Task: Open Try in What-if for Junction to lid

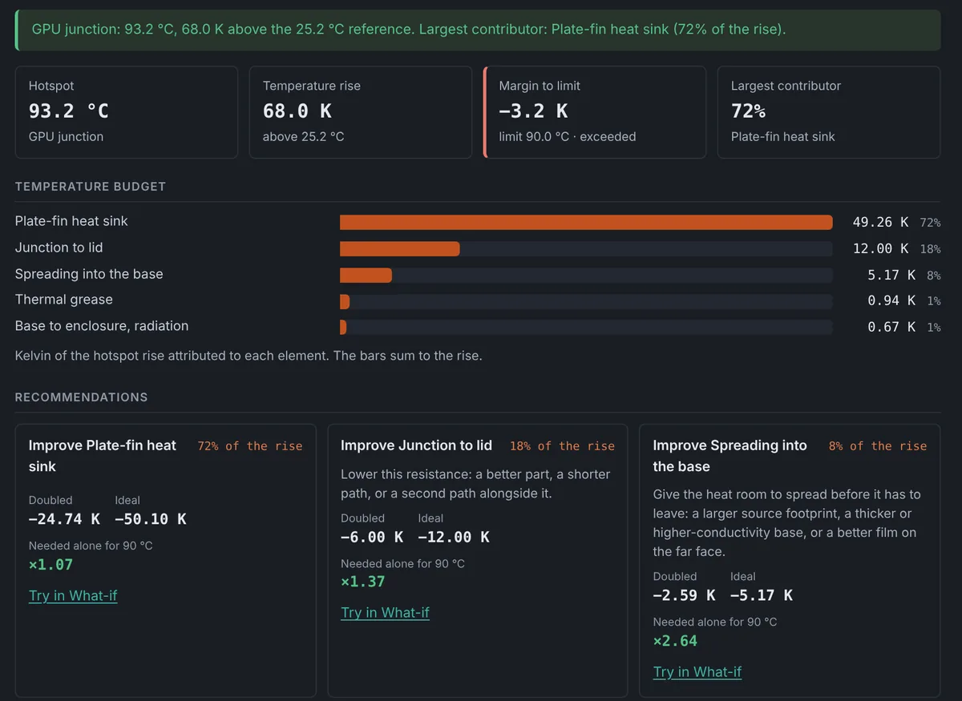Action: pyautogui.click(x=385, y=612)
